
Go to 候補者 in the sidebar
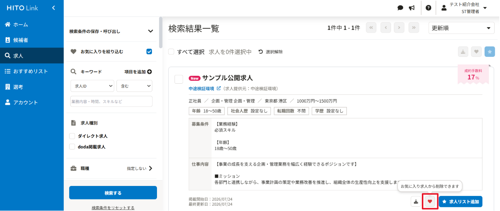tap(32, 40)
